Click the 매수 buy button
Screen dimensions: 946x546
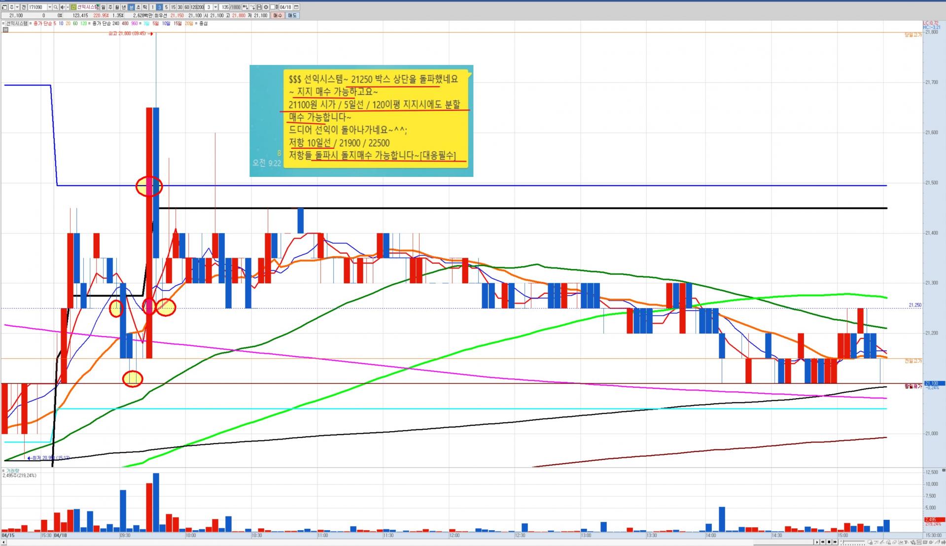(278, 15)
